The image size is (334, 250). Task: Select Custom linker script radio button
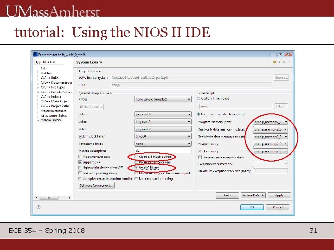click(x=199, y=99)
